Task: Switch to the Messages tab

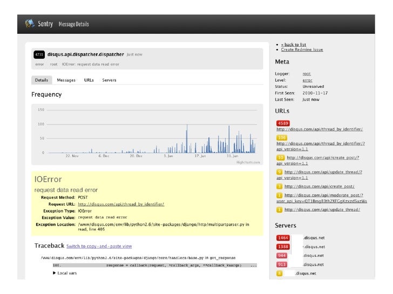Action: point(66,80)
